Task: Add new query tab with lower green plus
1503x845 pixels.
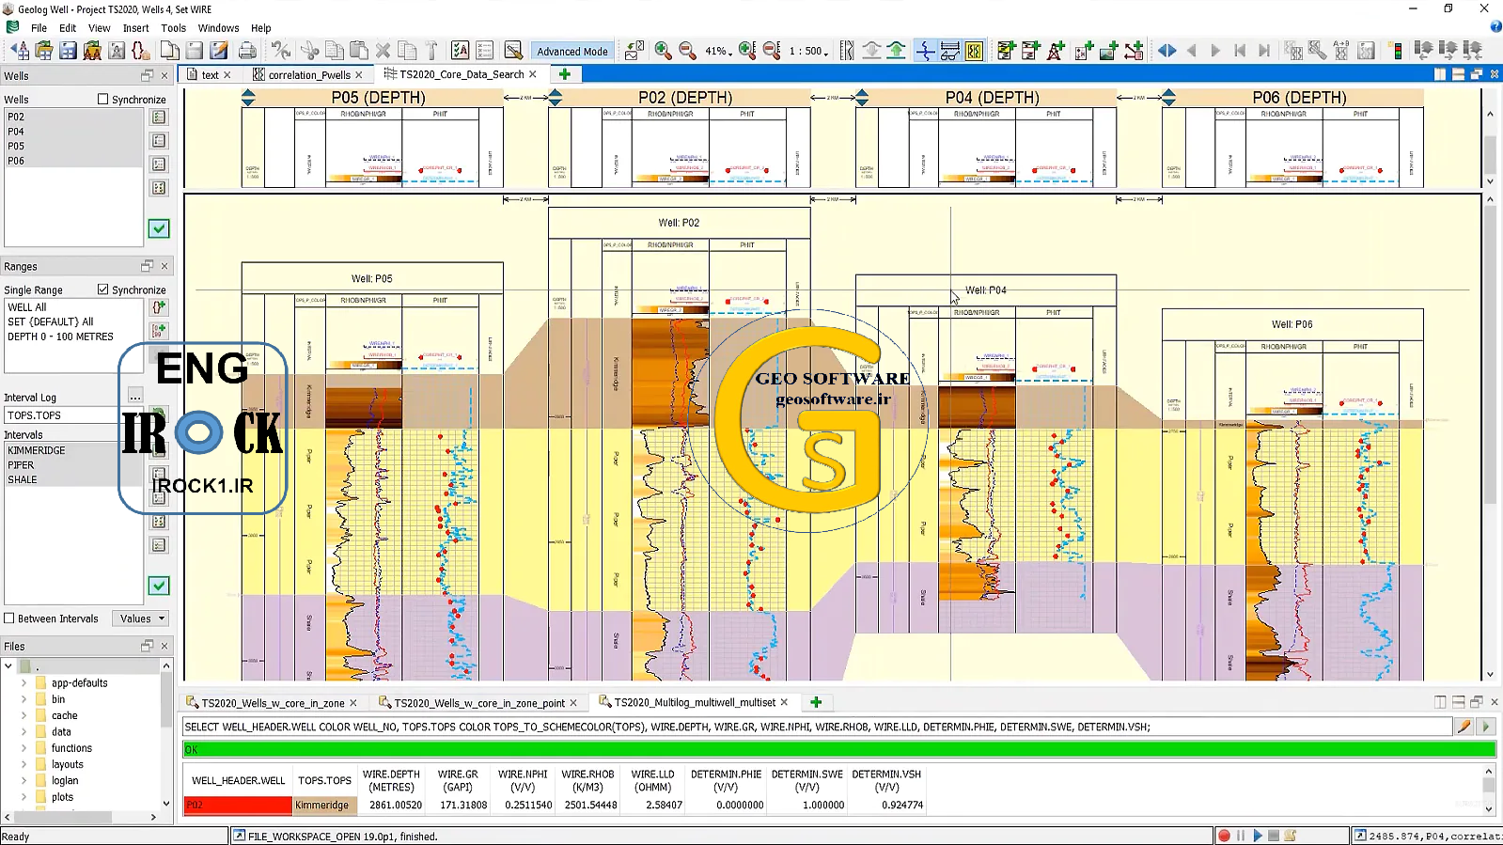Action: (816, 702)
